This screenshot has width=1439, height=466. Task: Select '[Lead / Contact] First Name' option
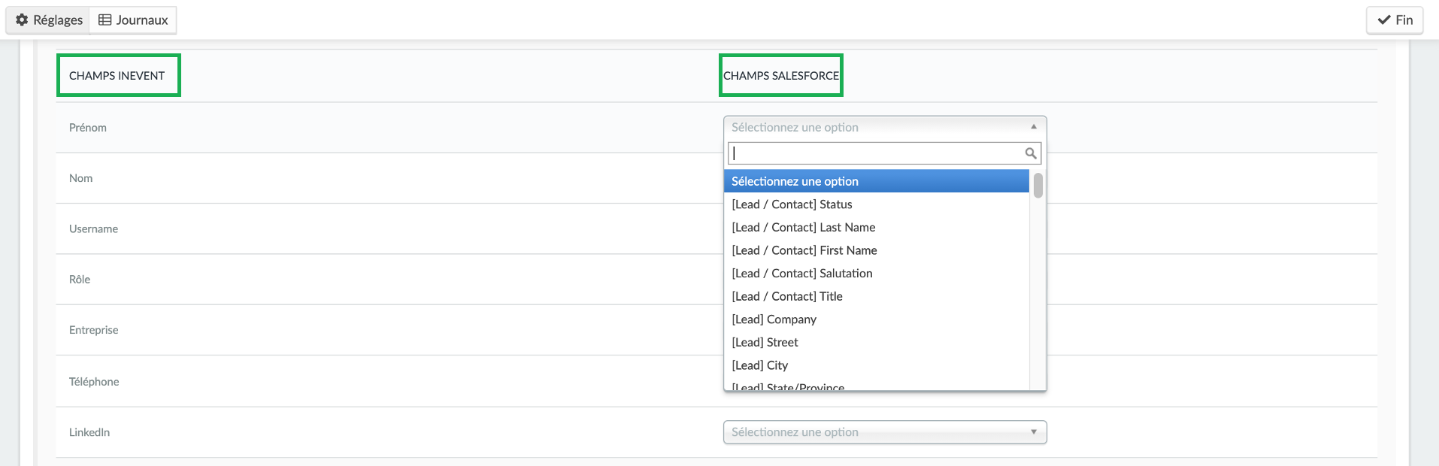[877, 250]
